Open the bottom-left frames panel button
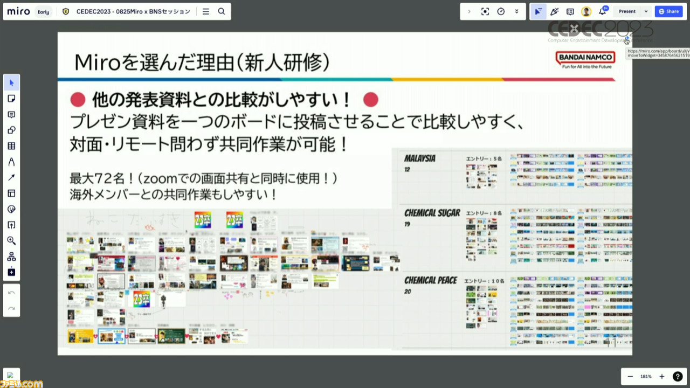This screenshot has width=690, height=388. [x=11, y=376]
